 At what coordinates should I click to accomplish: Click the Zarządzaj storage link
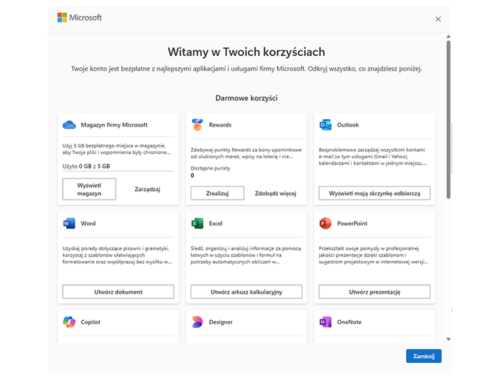click(147, 189)
